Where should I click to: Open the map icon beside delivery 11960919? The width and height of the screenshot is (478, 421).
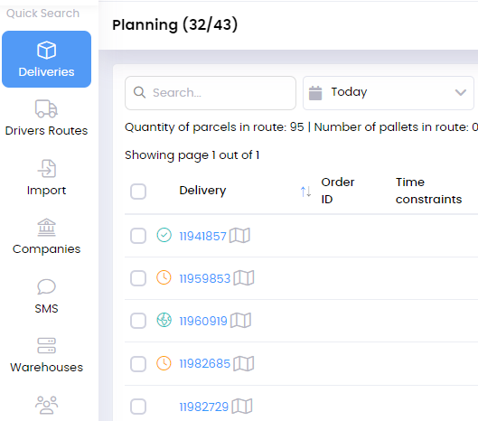pyautogui.click(x=240, y=321)
